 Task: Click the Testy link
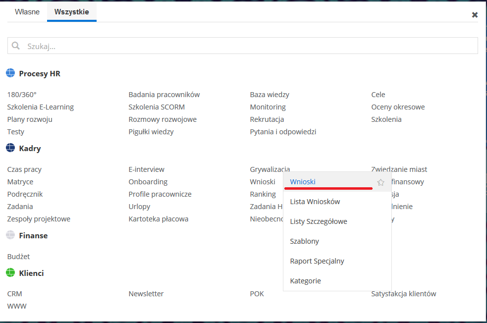click(x=16, y=132)
